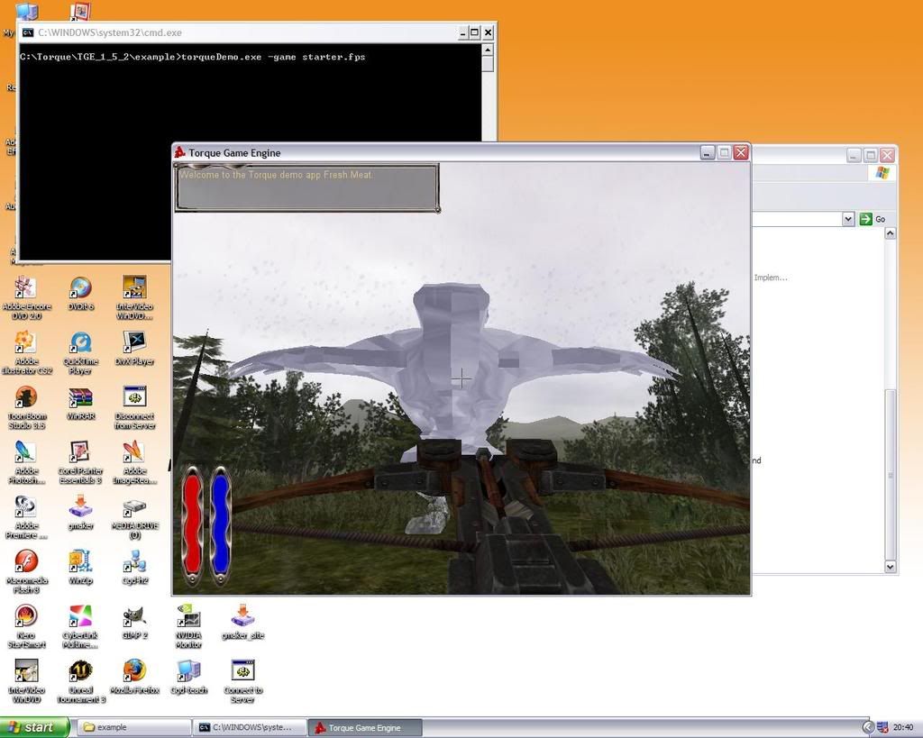Image resolution: width=923 pixels, height=738 pixels.
Task: Launch DVDit 6 from the desktop
Action: click(80, 293)
